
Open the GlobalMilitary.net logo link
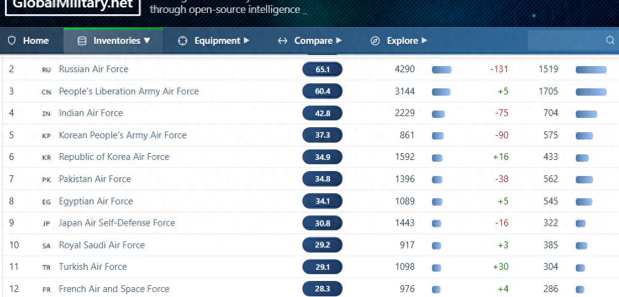pyautogui.click(x=73, y=5)
